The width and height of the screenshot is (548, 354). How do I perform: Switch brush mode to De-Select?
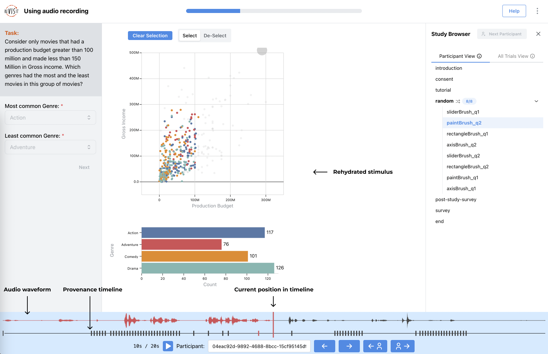[215, 36]
